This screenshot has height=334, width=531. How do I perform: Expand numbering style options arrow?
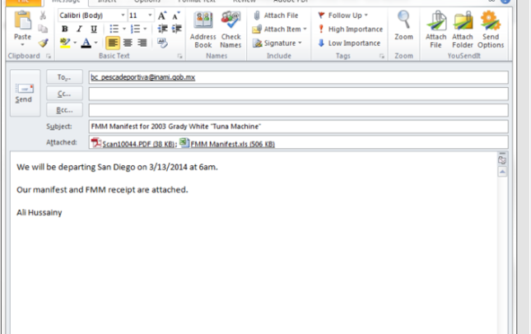(145, 29)
